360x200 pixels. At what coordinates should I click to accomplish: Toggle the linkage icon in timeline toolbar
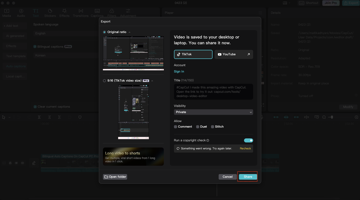(296, 117)
